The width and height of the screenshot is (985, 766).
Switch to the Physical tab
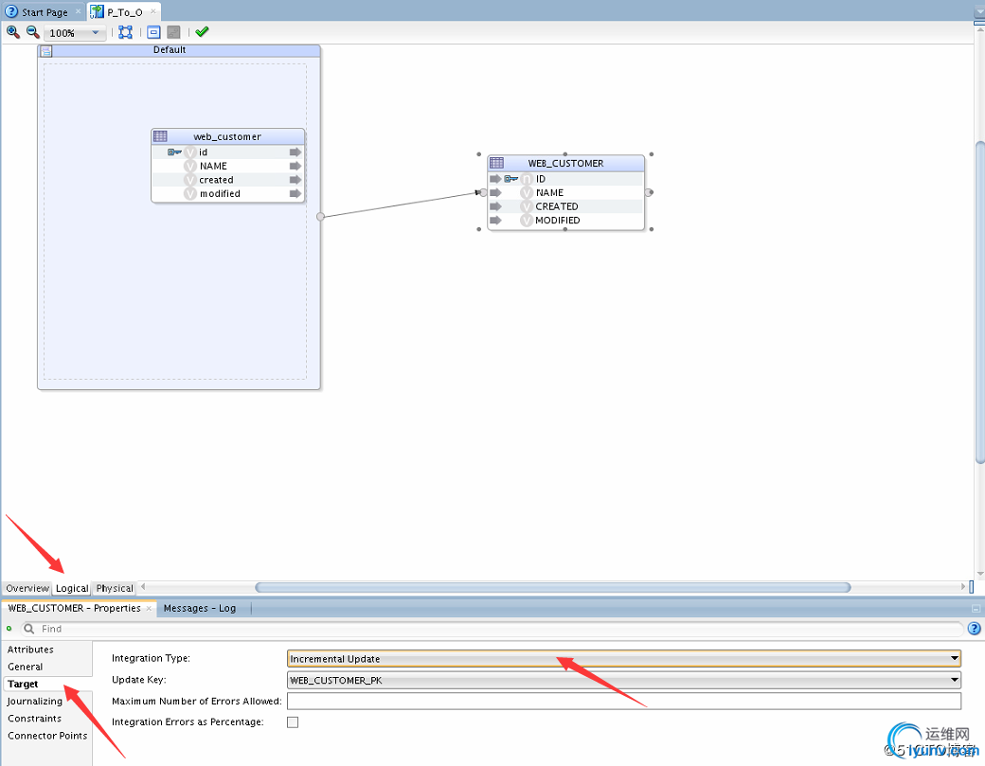click(x=115, y=588)
